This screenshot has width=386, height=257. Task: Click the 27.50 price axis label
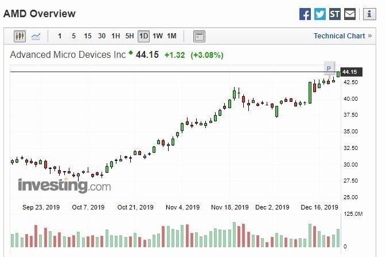point(351,181)
